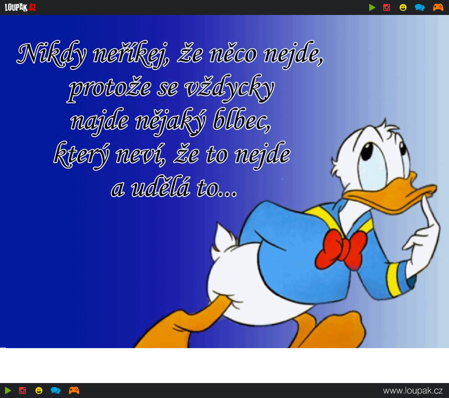Image resolution: width=449 pixels, height=398 pixels.
Task: Open jokes via top yellow smiley icon
Action: [x=403, y=7]
